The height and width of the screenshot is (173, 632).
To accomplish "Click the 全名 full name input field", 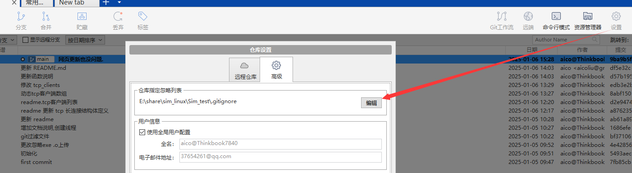I will click(x=280, y=144).
